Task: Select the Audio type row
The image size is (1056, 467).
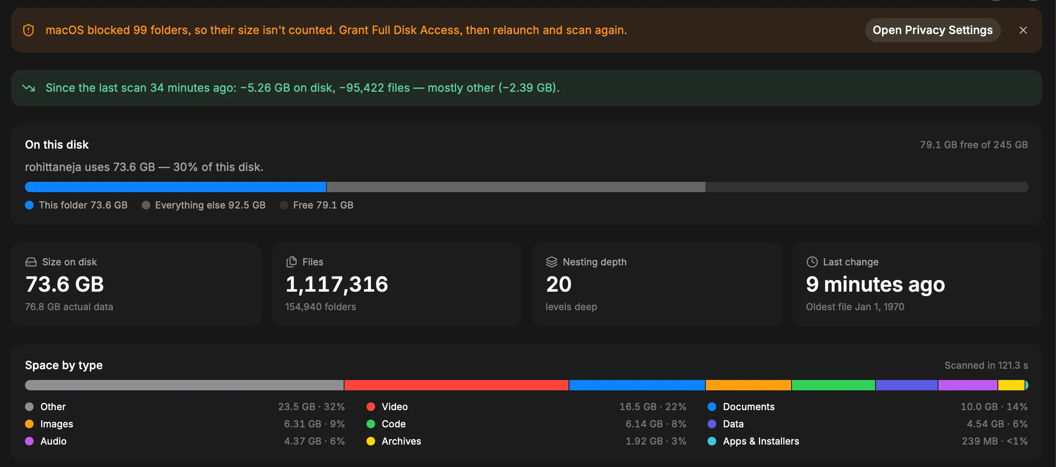Action: [185, 441]
